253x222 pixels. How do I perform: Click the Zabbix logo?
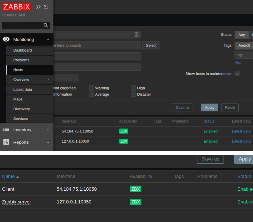[16, 7]
